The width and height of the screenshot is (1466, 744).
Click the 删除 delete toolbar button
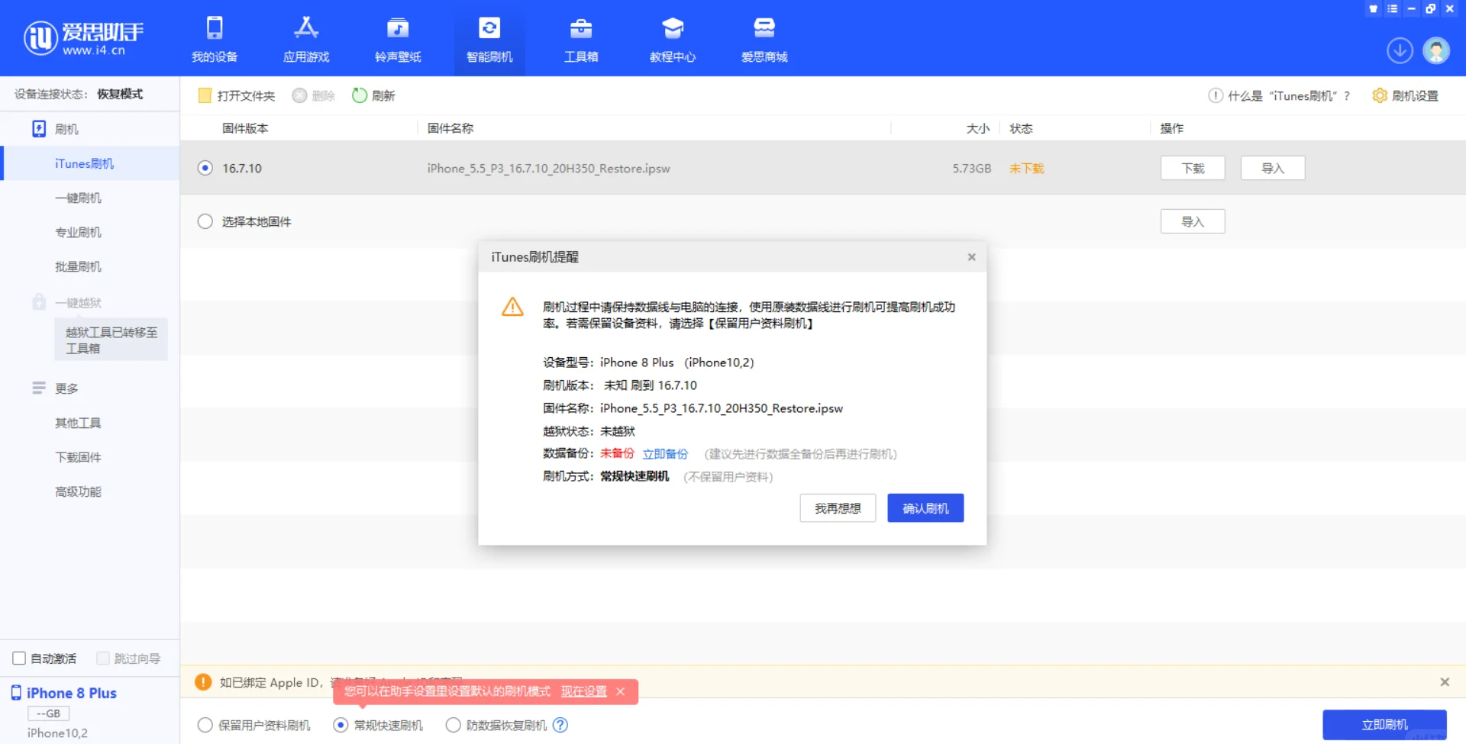pos(314,95)
